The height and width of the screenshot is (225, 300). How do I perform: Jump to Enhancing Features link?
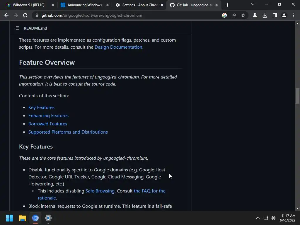click(48, 116)
